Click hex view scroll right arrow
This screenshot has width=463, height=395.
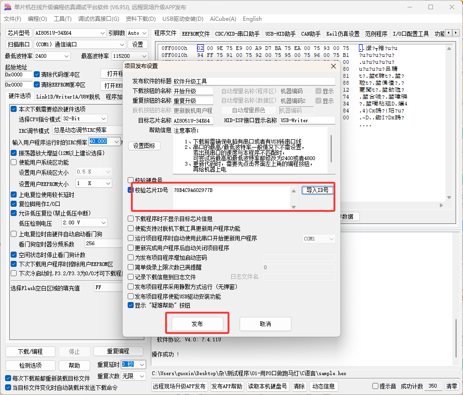[441, 205]
